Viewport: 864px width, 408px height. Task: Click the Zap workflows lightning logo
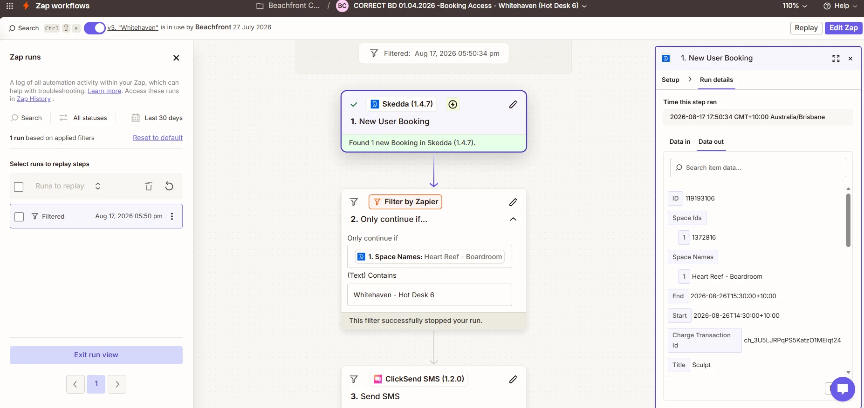[26, 6]
